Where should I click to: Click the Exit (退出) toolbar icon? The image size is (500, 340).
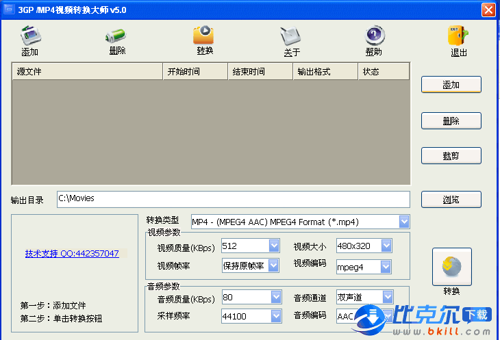coord(458,36)
